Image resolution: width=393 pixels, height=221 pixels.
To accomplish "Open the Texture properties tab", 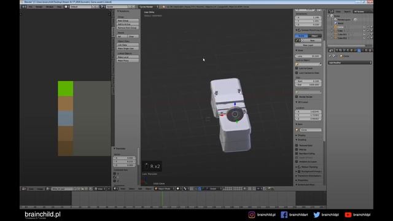I will [370, 50].
